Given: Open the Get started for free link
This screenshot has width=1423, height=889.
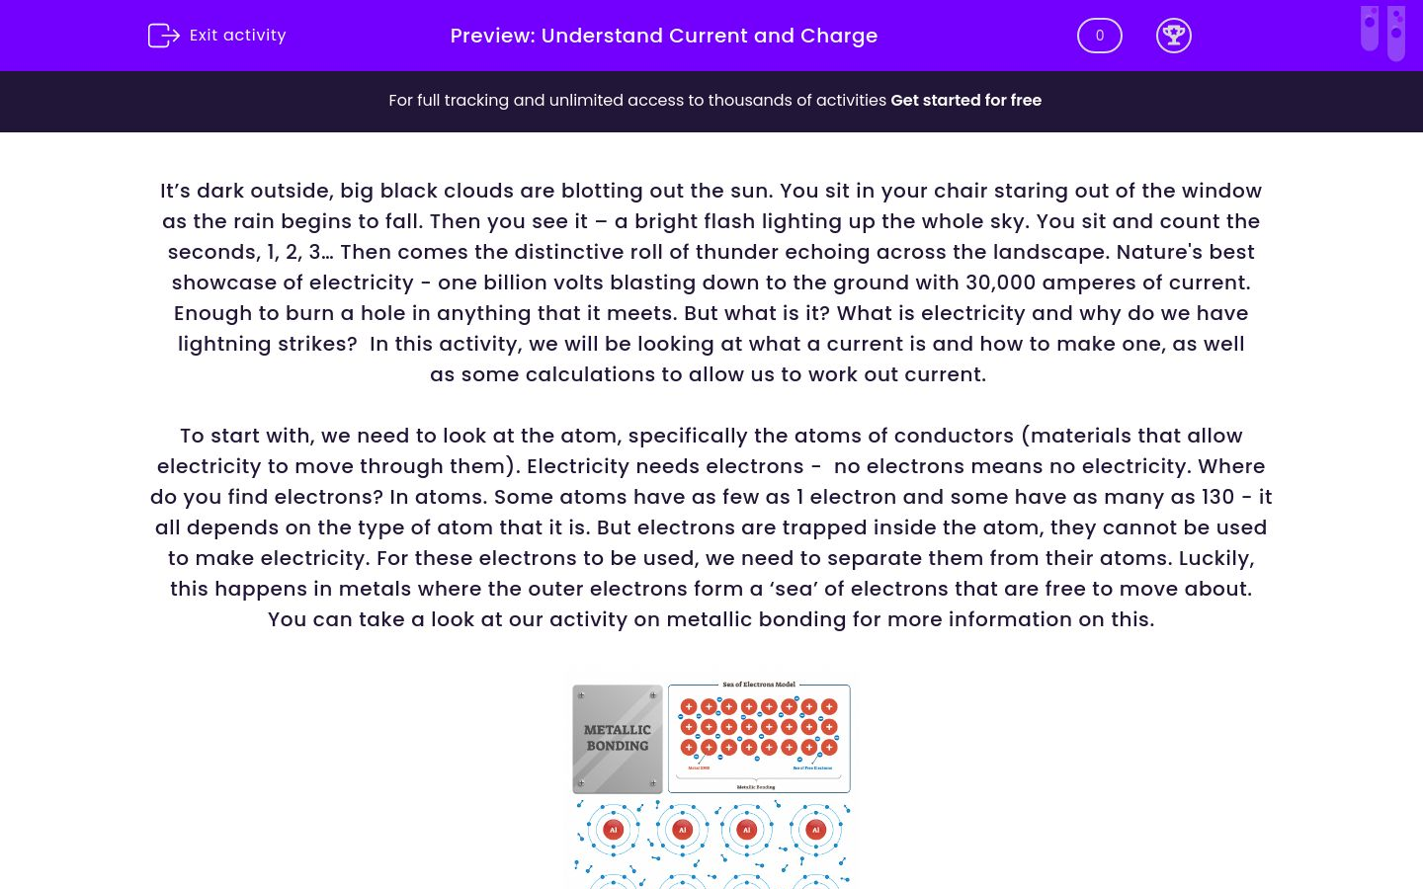Looking at the screenshot, I should (965, 101).
